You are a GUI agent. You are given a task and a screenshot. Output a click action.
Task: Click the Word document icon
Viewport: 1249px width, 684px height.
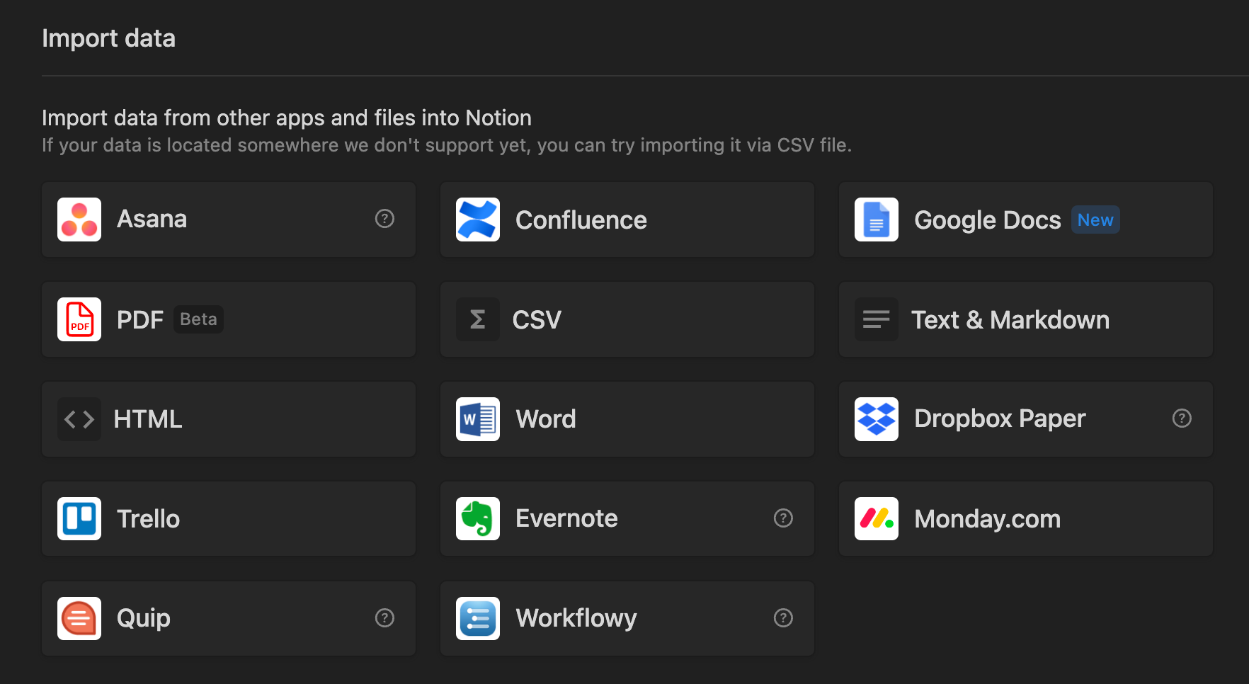(478, 419)
